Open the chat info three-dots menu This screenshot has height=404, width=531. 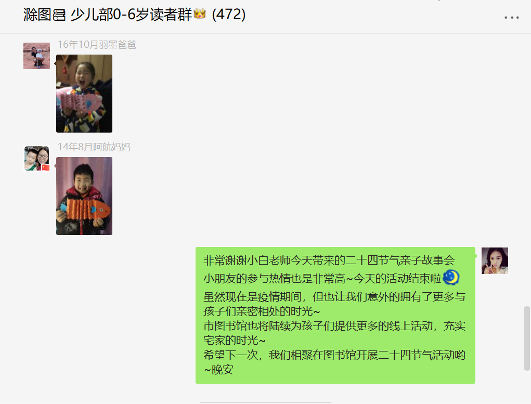tap(511, 17)
